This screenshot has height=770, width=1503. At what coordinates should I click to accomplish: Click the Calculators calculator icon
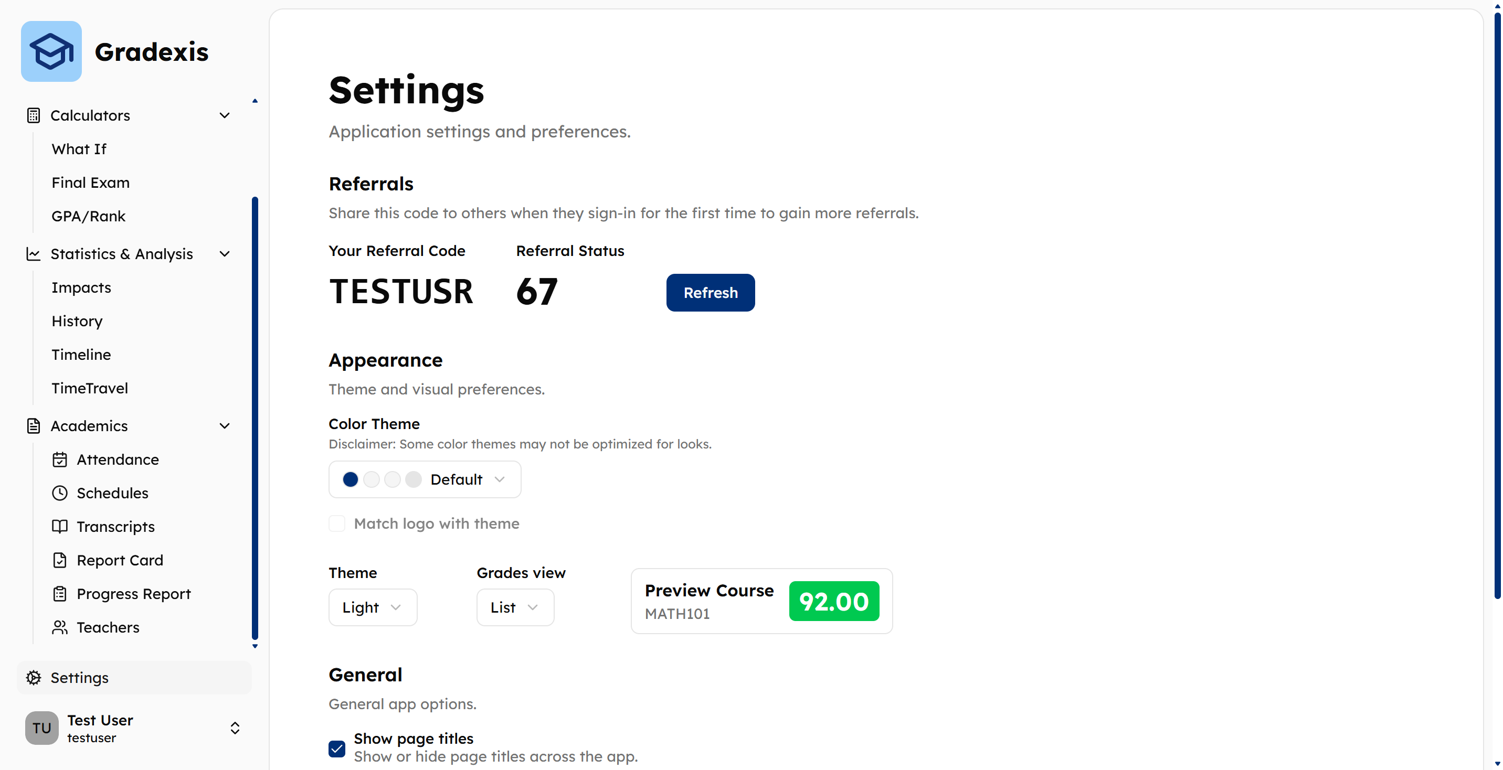click(x=34, y=115)
